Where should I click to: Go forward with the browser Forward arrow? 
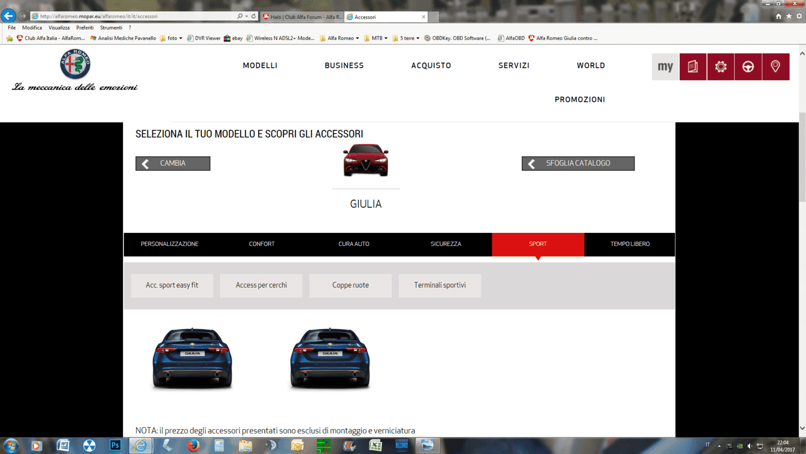[23, 16]
